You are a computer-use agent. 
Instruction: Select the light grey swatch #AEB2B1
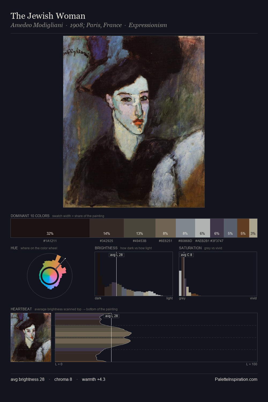(203, 228)
